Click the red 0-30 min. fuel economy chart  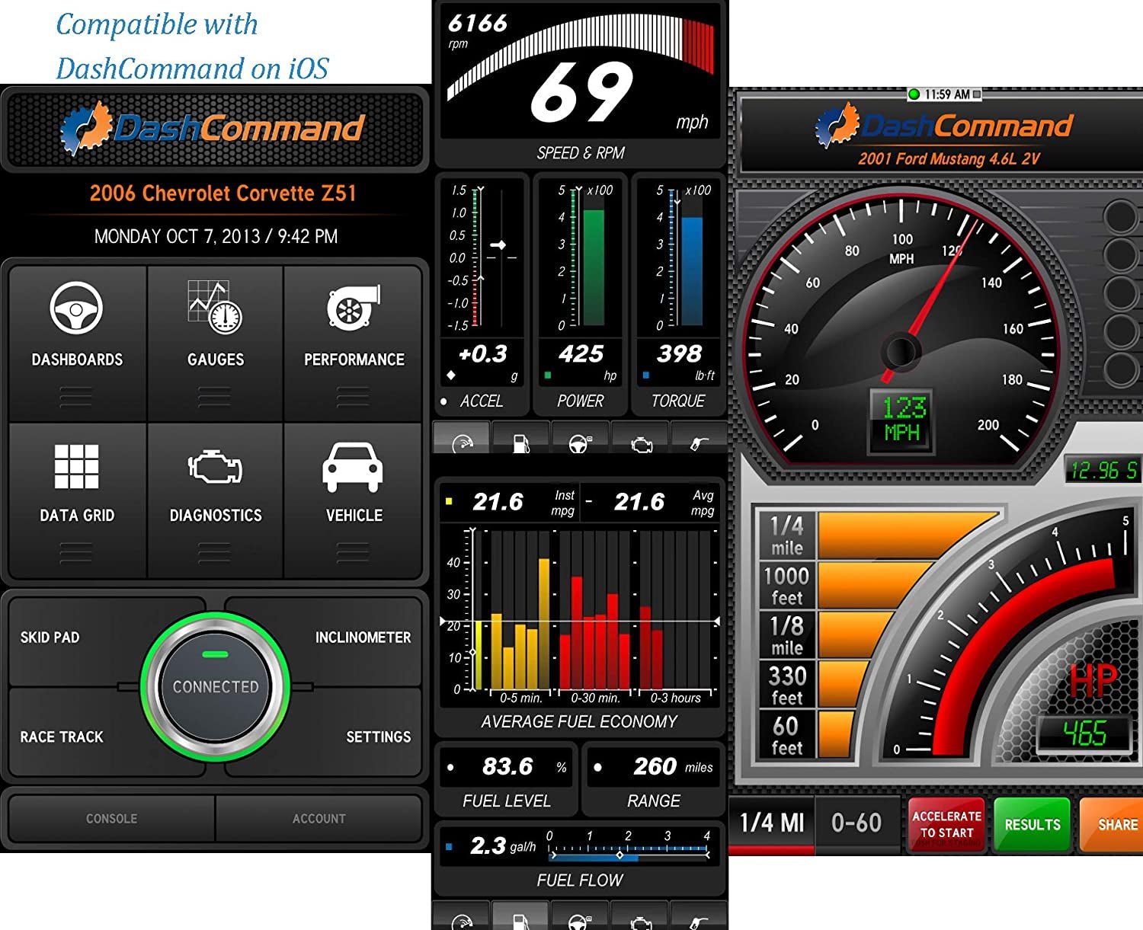595,611
